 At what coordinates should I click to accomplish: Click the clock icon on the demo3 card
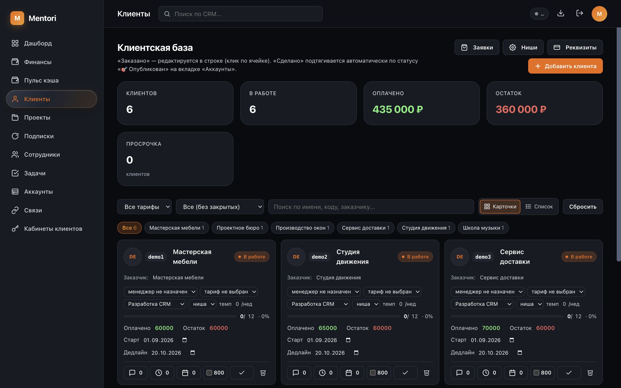489,373
